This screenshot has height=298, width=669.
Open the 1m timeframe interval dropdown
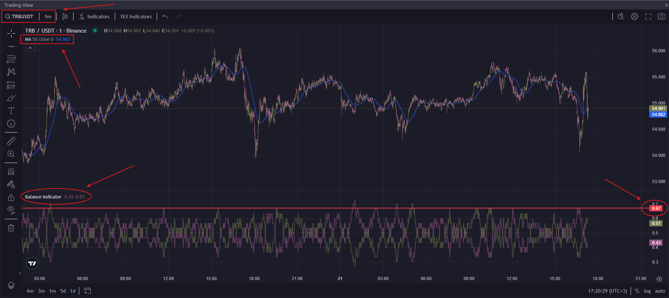tap(48, 16)
